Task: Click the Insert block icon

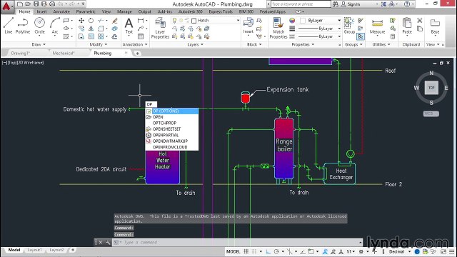Action: pyautogui.click(x=248, y=26)
